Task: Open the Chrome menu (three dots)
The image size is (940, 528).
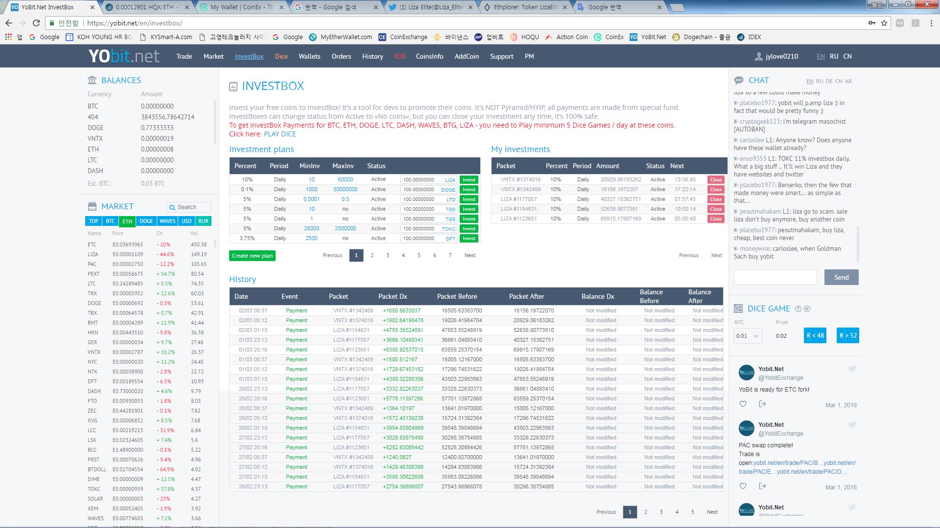Action: click(931, 23)
